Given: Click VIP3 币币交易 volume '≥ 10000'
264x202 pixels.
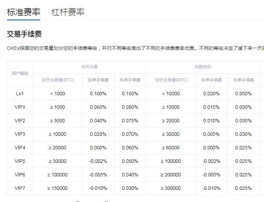Looking at the screenshot, I should point(58,134).
